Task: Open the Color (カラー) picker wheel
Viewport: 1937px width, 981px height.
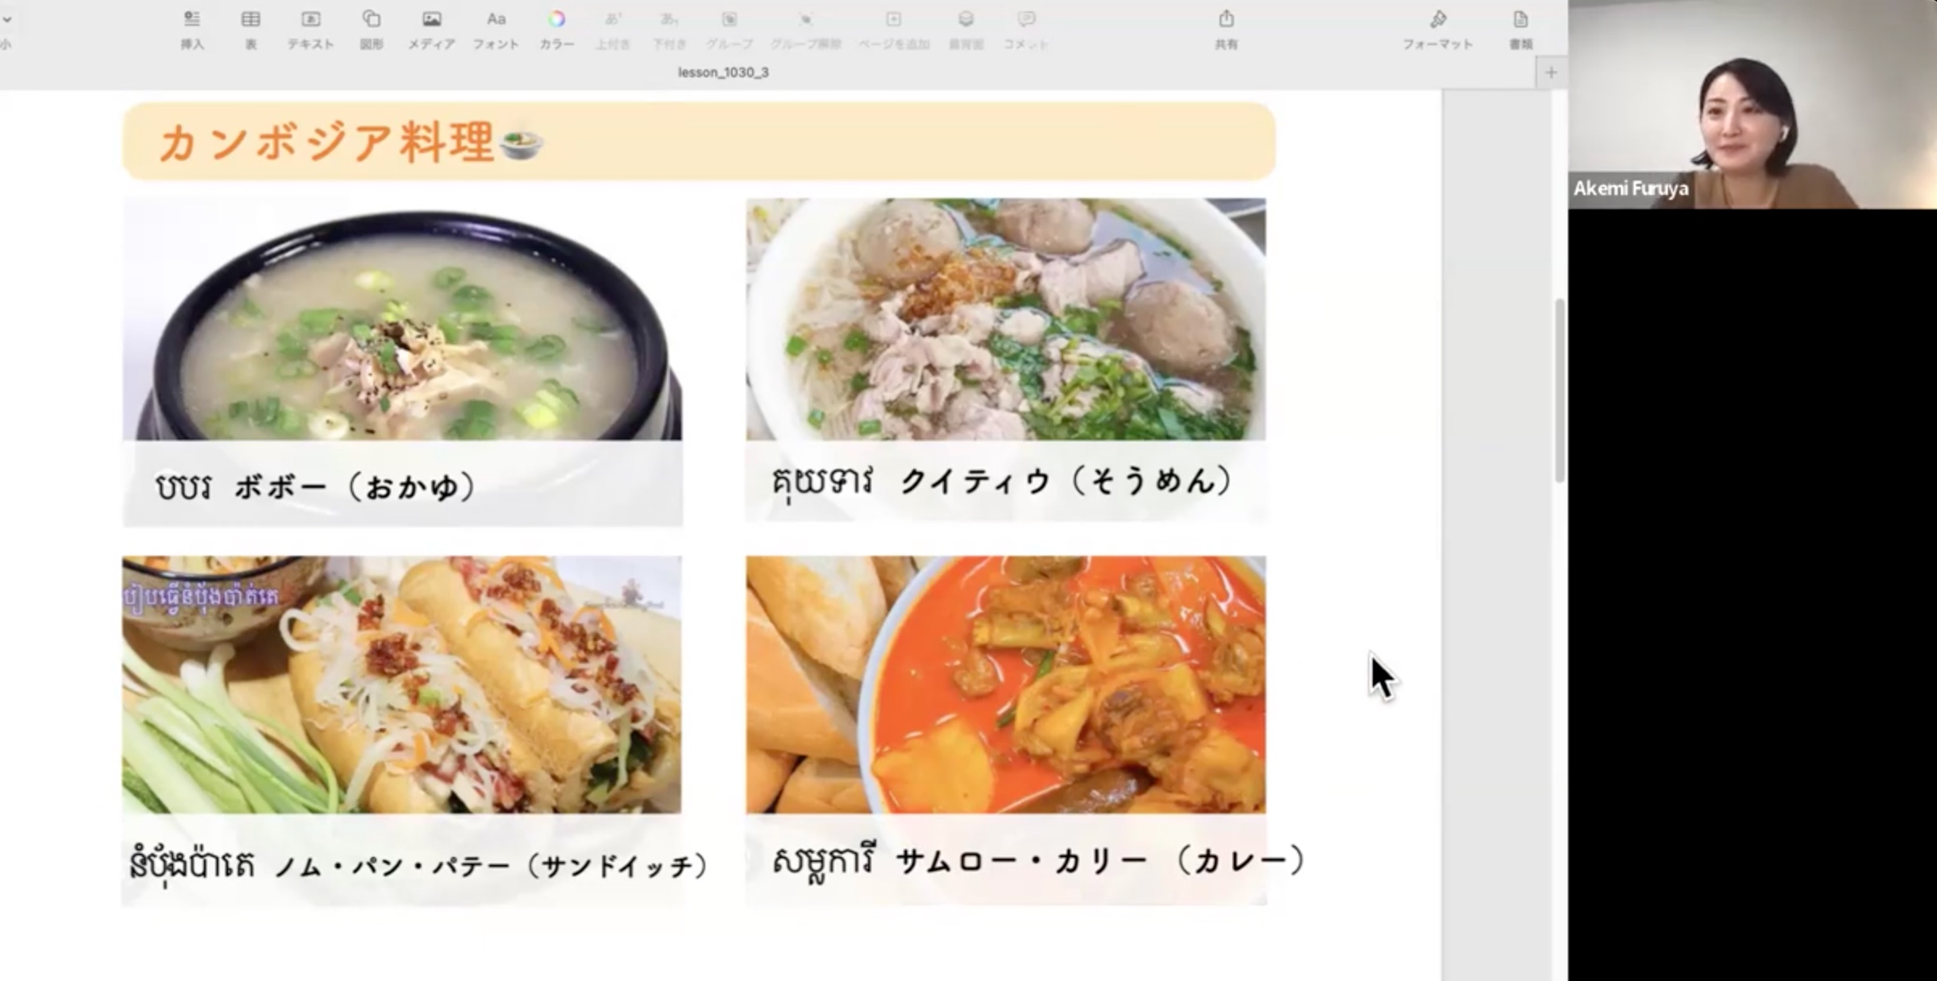Action: click(x=556, y=19)
